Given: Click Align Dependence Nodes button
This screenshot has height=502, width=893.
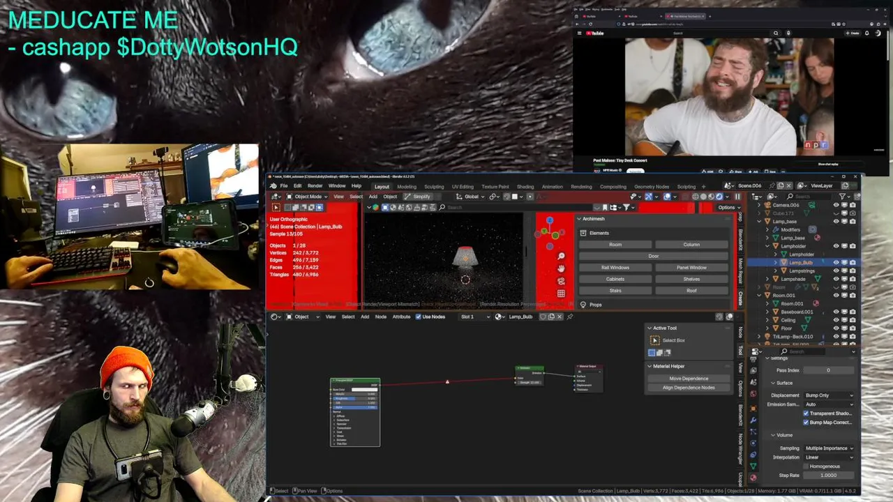Looking at the screenshot, I should click(689, 388).
